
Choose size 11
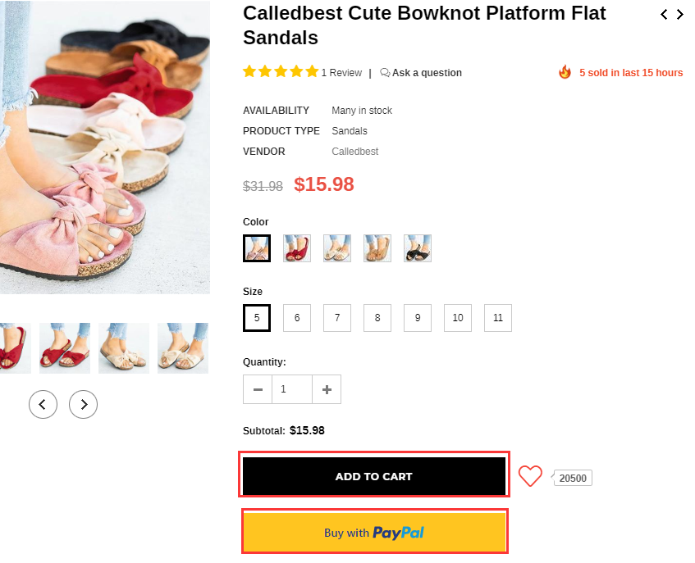pyautogui.click(x=498, y=318)
